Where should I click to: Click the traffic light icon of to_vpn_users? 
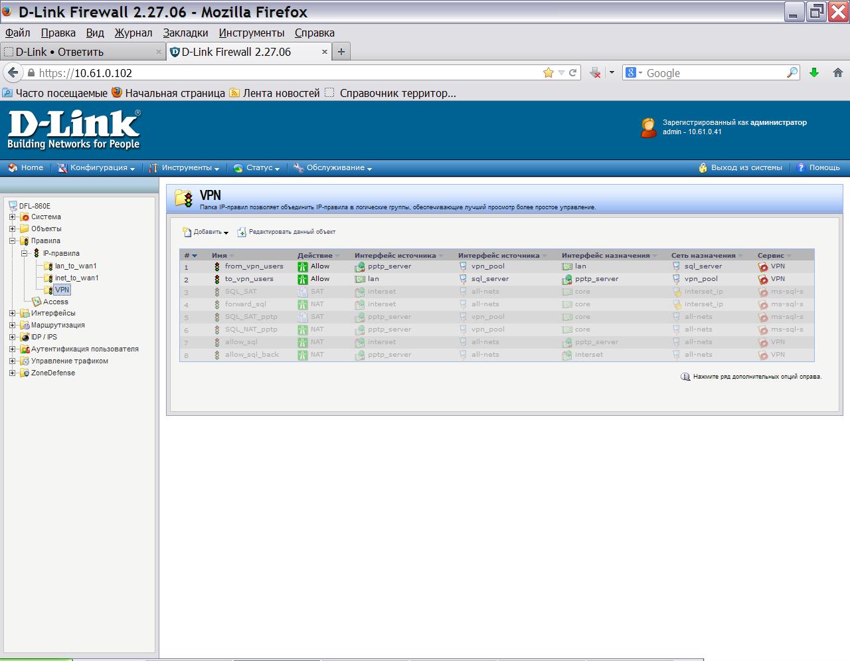(216, 280)
